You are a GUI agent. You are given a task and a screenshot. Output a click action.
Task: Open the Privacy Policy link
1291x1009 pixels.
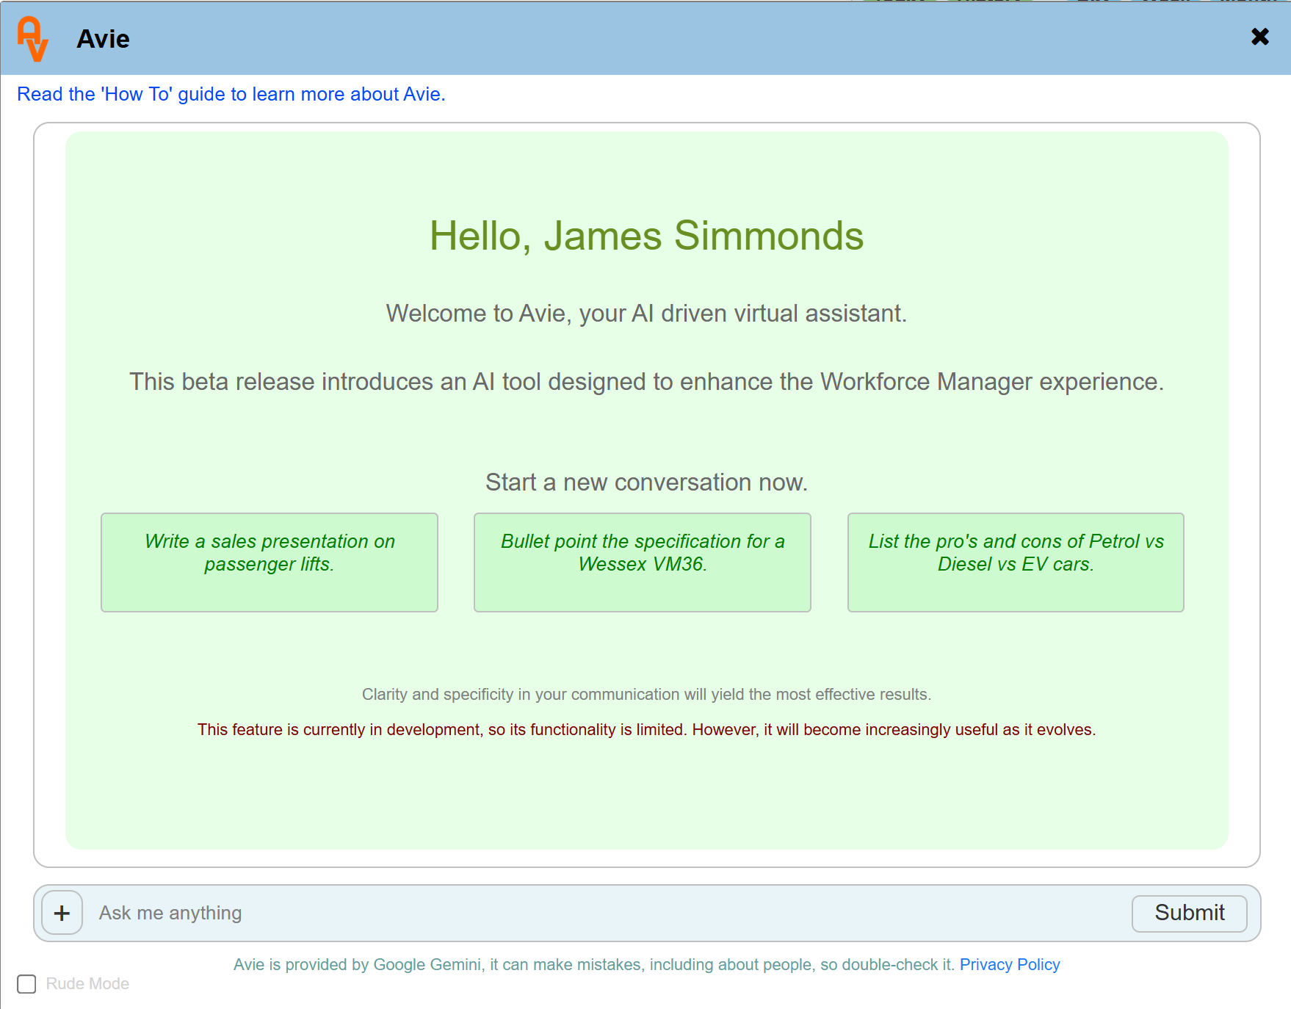click(x=1009, y=964)
